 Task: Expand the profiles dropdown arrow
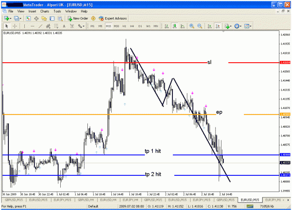21,18
